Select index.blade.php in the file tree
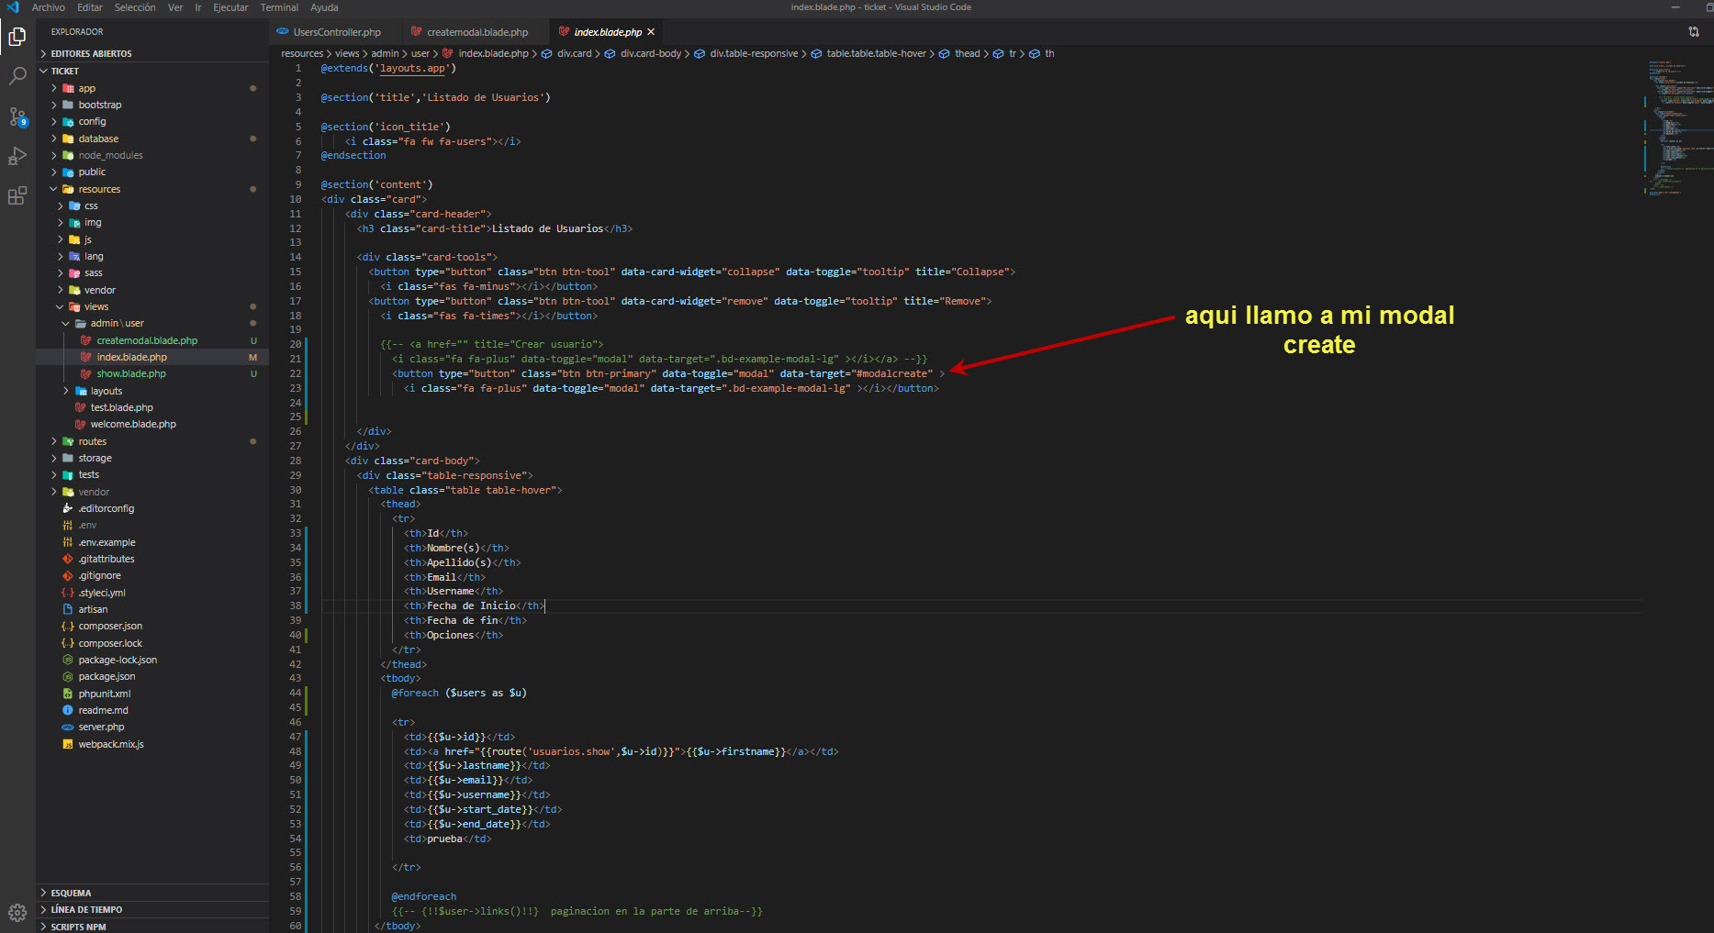The image size is (1714, 933). [152, 357]
